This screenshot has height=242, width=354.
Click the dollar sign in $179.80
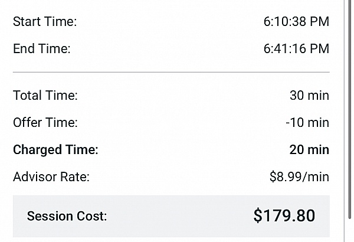[257, 215]
